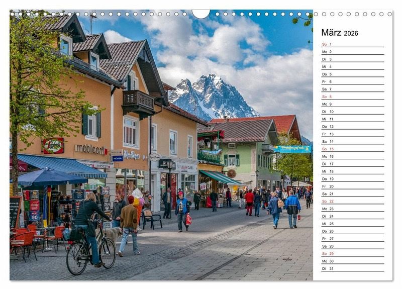Image resolution: width=402 pixels, height=290 pixels.
Task: Select the Fr 13 date row
Action: (x=353, y=134)
